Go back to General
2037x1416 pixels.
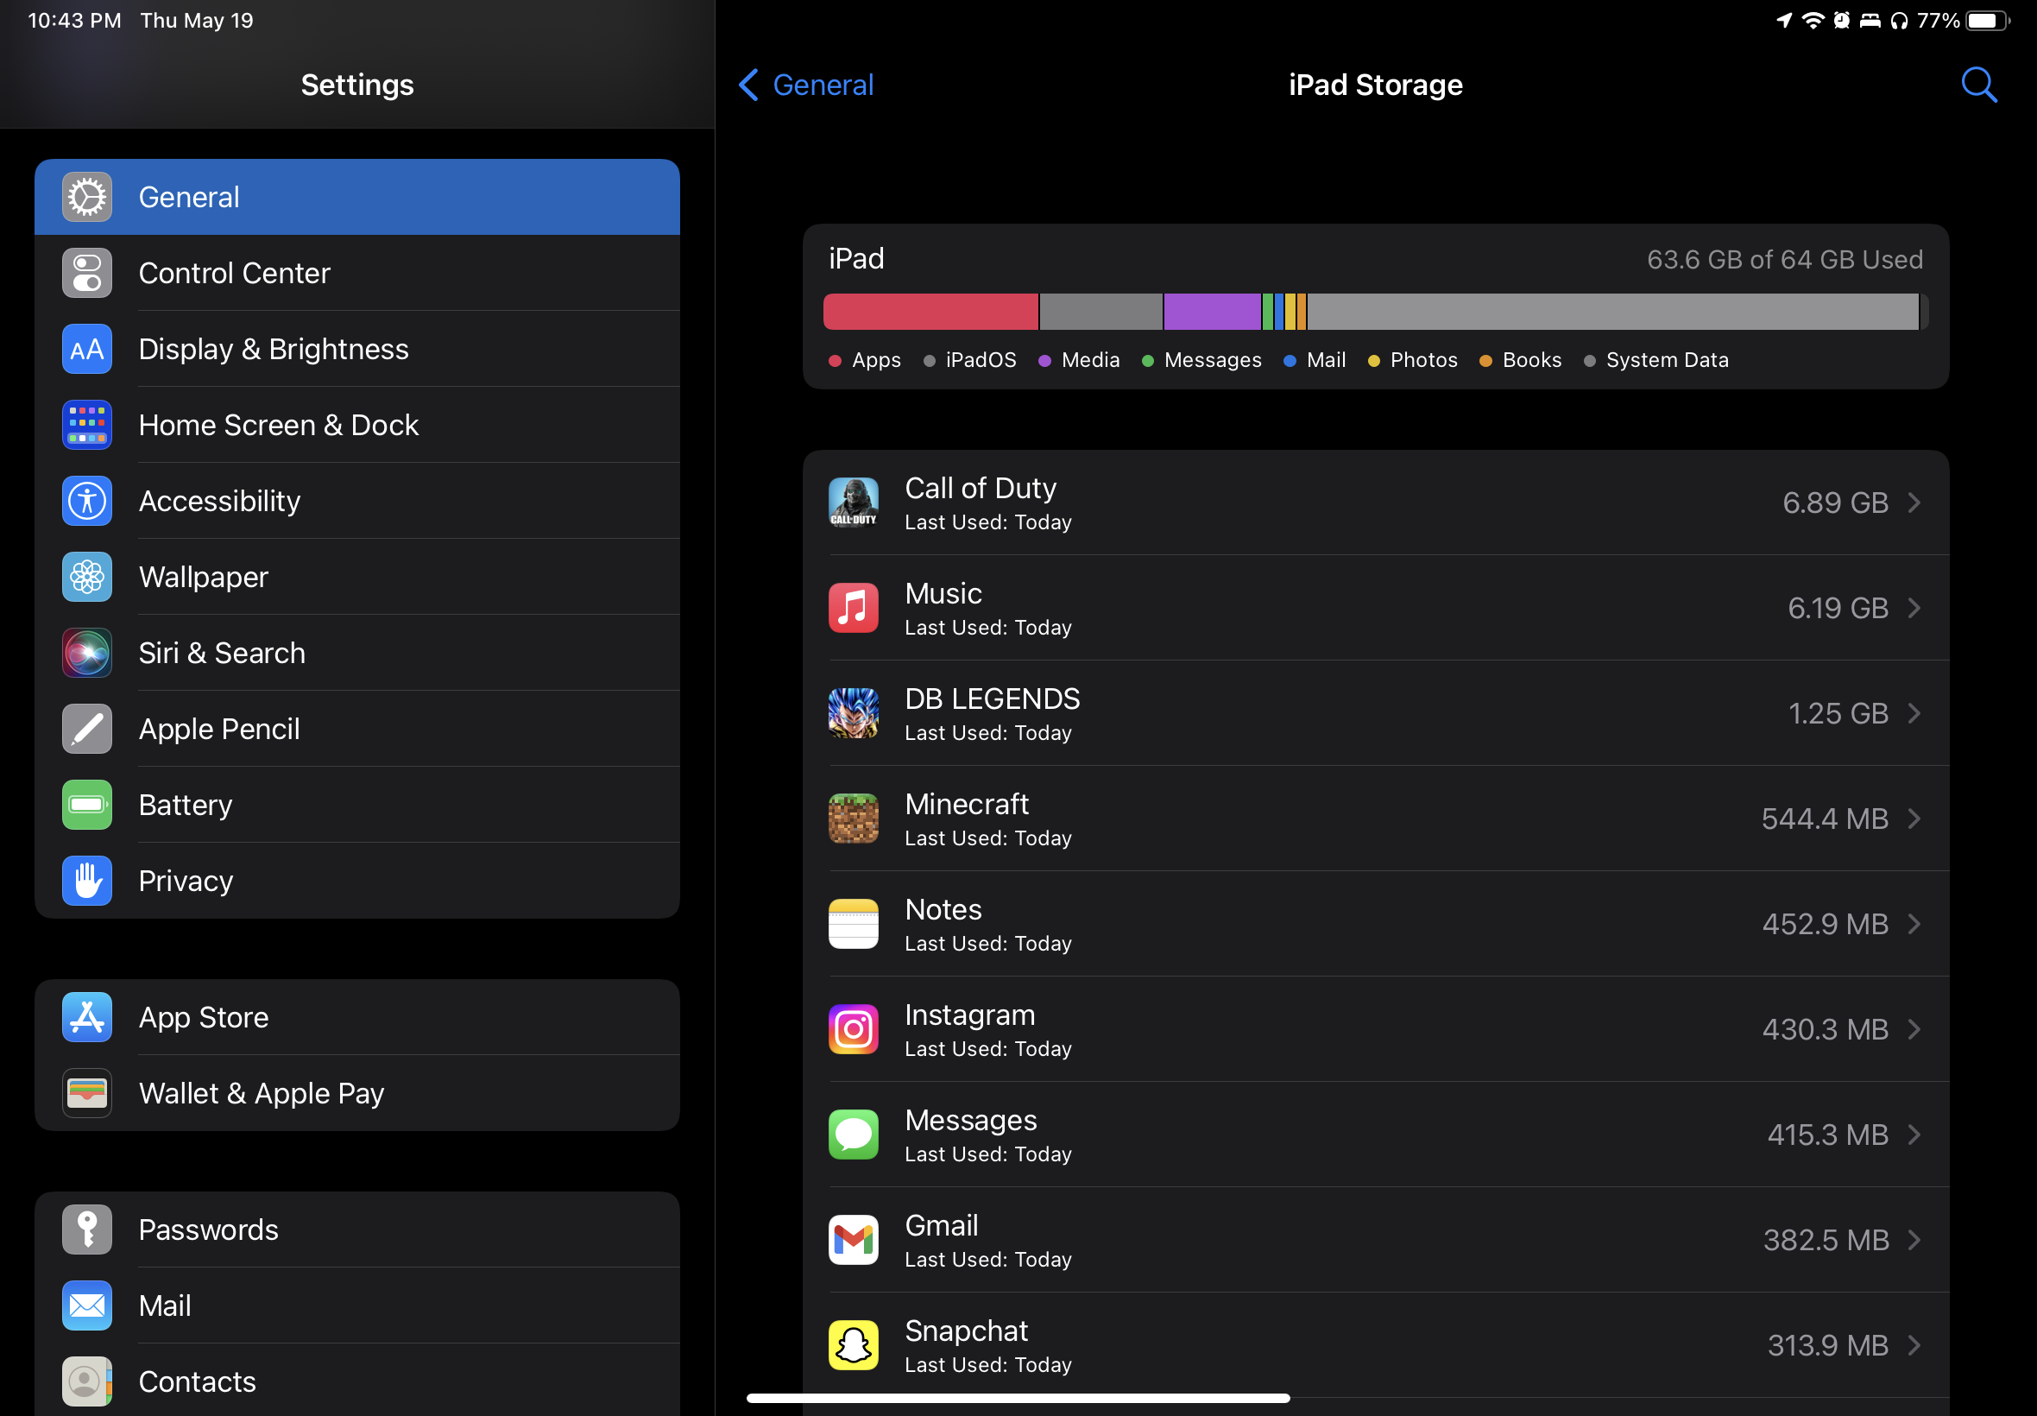pyautogui.click(x=805, y=85)
